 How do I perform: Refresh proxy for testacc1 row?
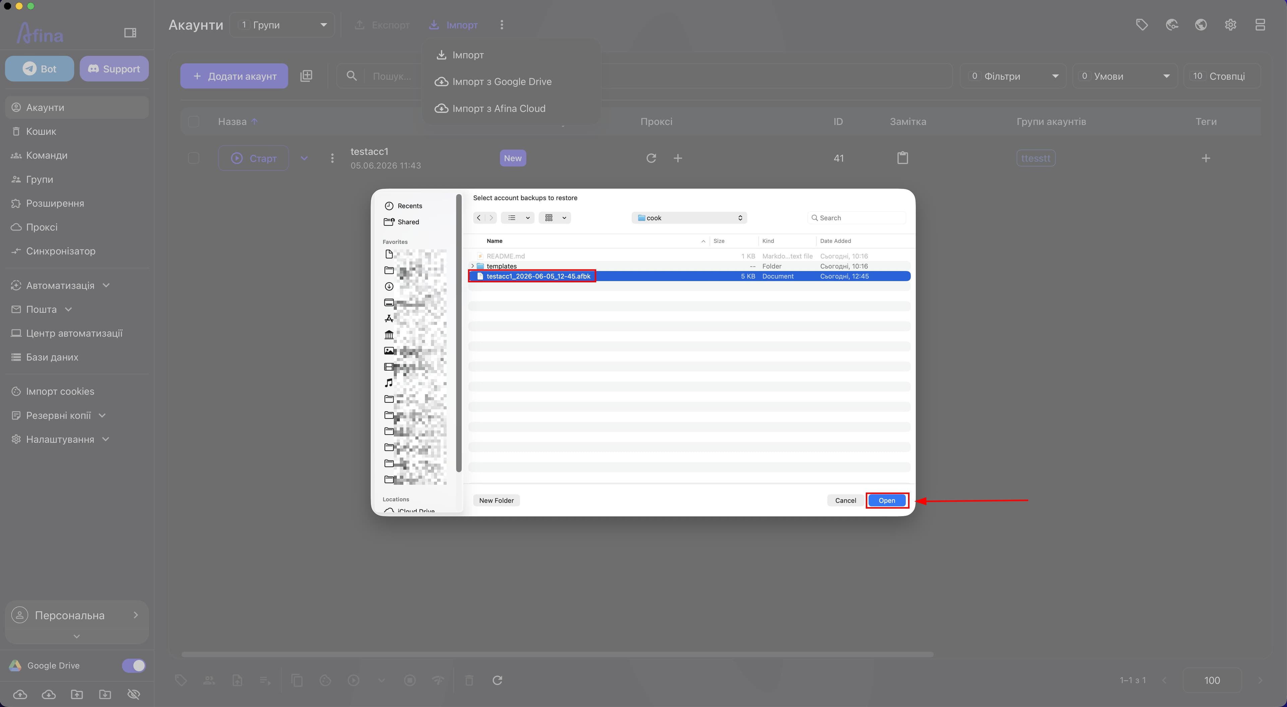[x=651, y=158]
